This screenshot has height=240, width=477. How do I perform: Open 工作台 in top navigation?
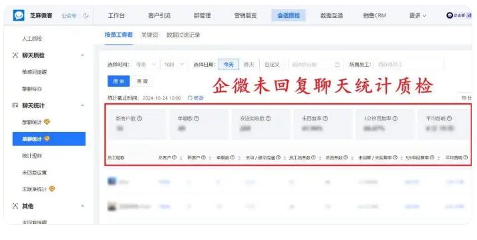click(x=116, y=15)
